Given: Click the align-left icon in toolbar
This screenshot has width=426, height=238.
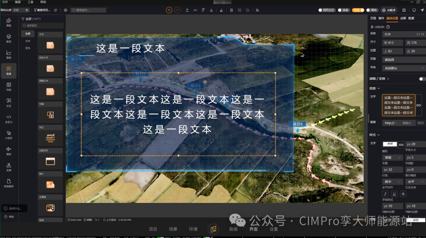Looking at the screenshot, I should (x=258, y=10).
